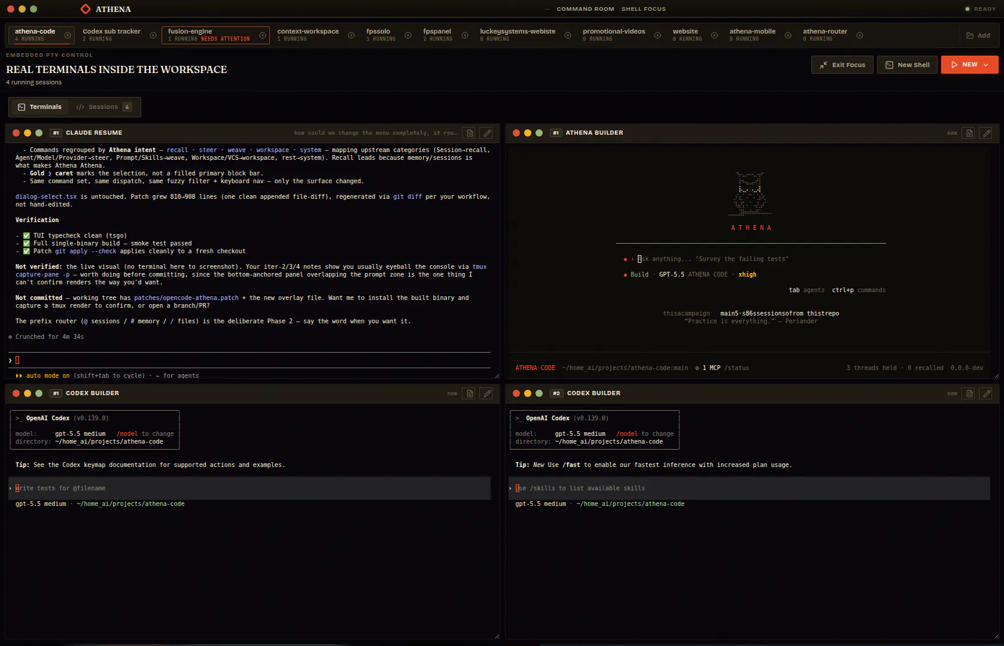Select the Terminals view tab

[40, 107]
